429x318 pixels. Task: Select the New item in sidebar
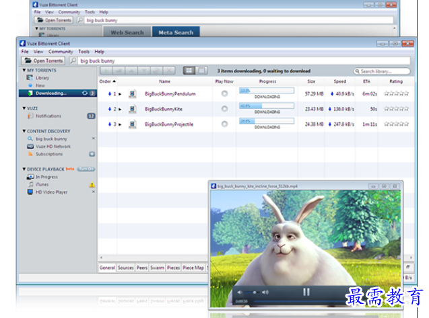point(40,85)
